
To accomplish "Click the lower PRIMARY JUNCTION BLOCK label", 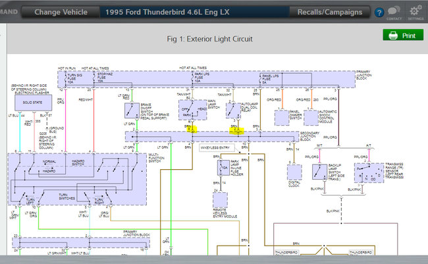I will tap(136, 233).
